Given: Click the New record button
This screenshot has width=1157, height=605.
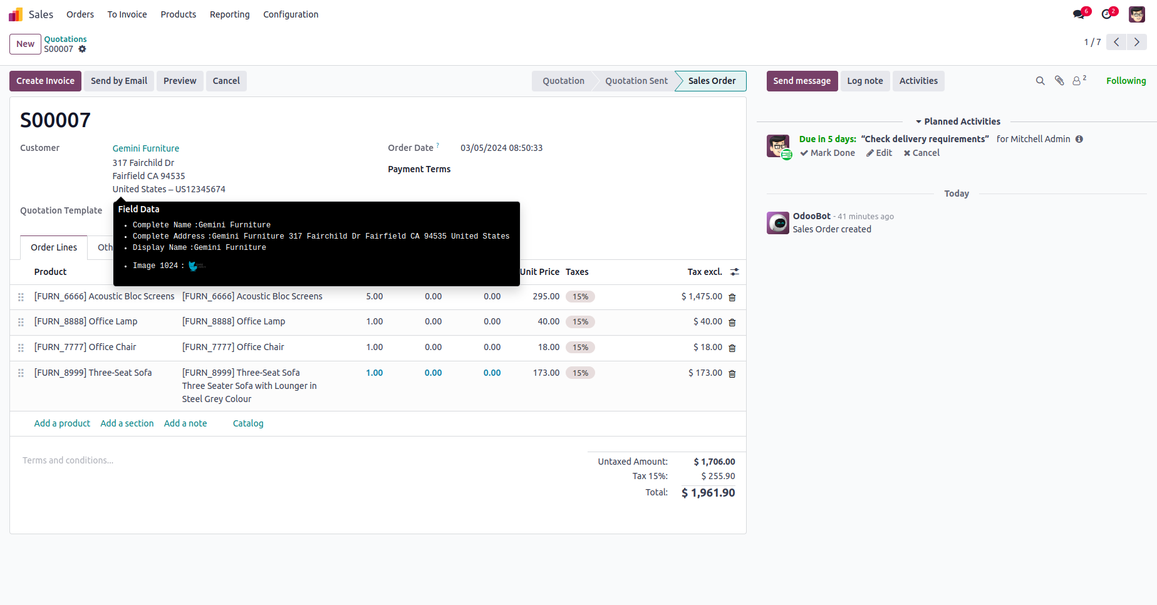Looking at the screenshot, I should coord(25,44).
